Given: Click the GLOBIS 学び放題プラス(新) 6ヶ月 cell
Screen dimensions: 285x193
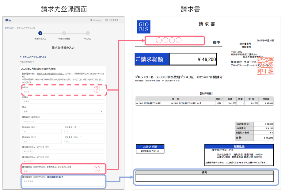Looking at the screenshot, I should coord(186,103).
